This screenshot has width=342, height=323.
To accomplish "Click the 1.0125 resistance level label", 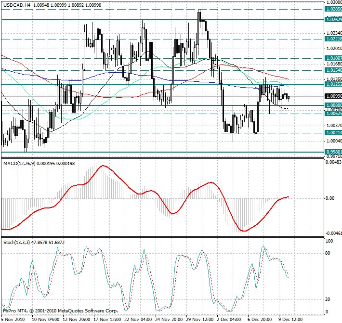I will pos(333,84).
